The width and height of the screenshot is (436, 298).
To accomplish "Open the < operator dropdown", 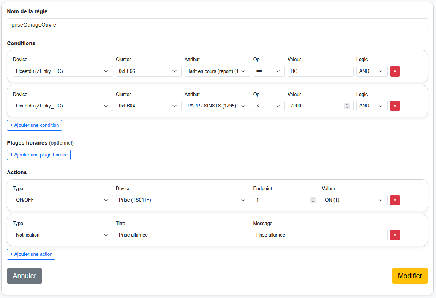I will click(x=269, y=106).
